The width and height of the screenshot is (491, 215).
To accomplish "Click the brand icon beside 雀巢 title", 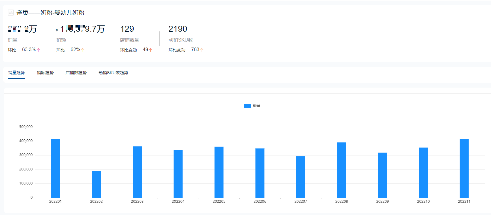I will [x=11, y=13].
